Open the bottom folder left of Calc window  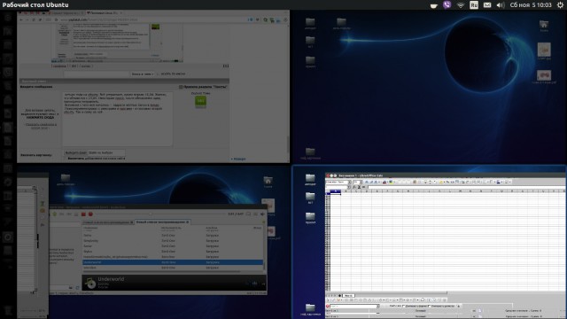click(310, 309)
